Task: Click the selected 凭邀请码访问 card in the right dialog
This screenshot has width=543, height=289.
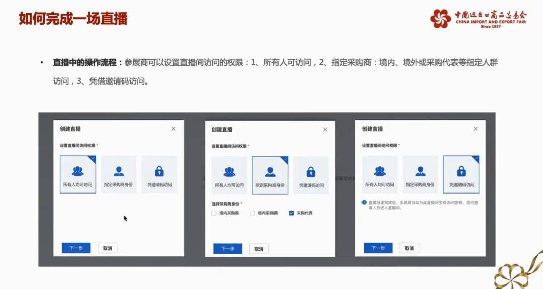Action: click(x=461, y=174)
